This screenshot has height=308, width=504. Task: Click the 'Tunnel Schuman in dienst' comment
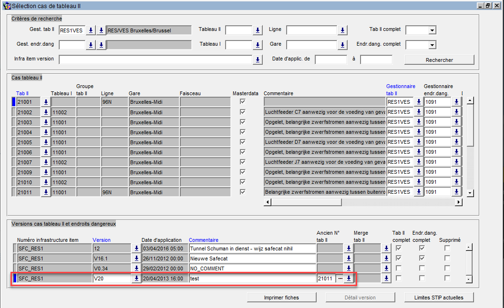[253, 248]
